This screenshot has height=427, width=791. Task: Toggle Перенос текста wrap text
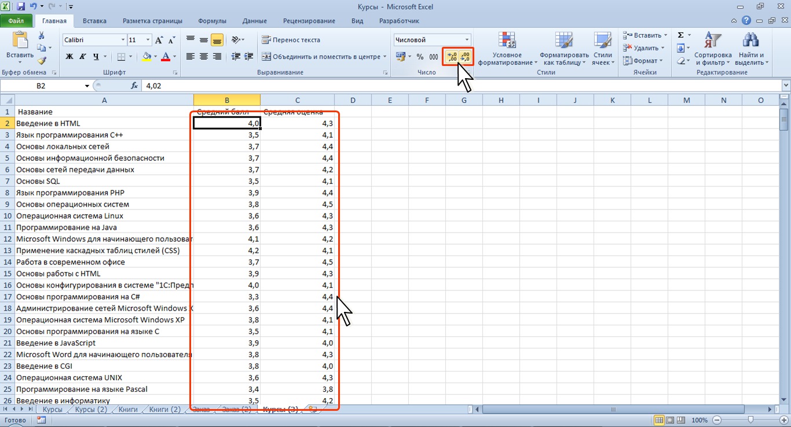pyautogui.click(x=291, y=40)
